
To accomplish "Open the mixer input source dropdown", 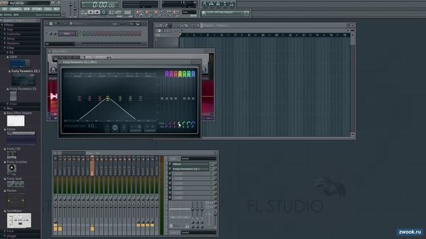I will (198, 159).
